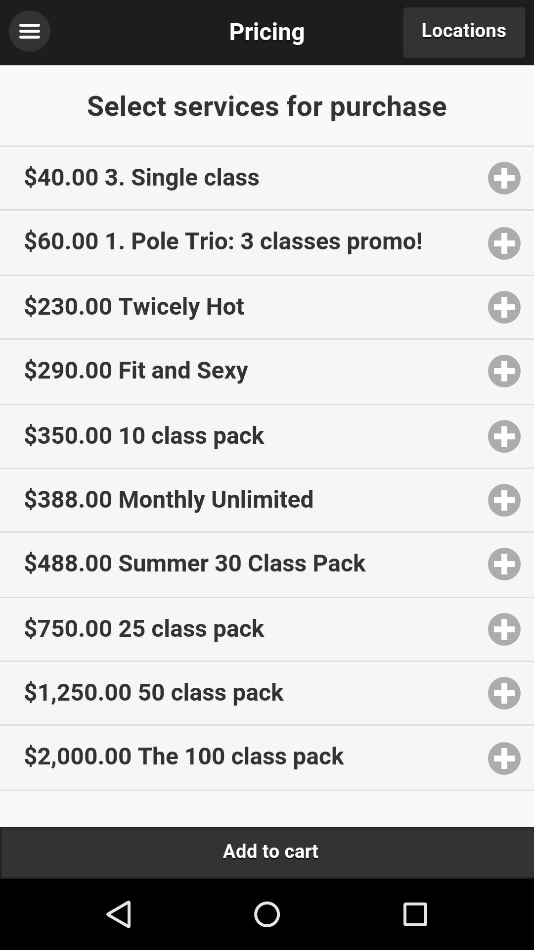The width and height of the screenshot is (534, 950).
Task: Tap plus icon for Monthly Unlimited
Action: tap(504, 500)
